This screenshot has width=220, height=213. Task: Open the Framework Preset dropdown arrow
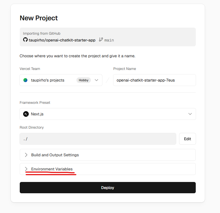[190, 114]
